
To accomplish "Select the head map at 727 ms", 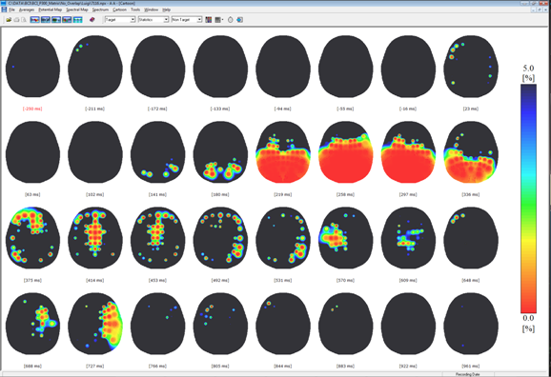I will pos(95,324).
